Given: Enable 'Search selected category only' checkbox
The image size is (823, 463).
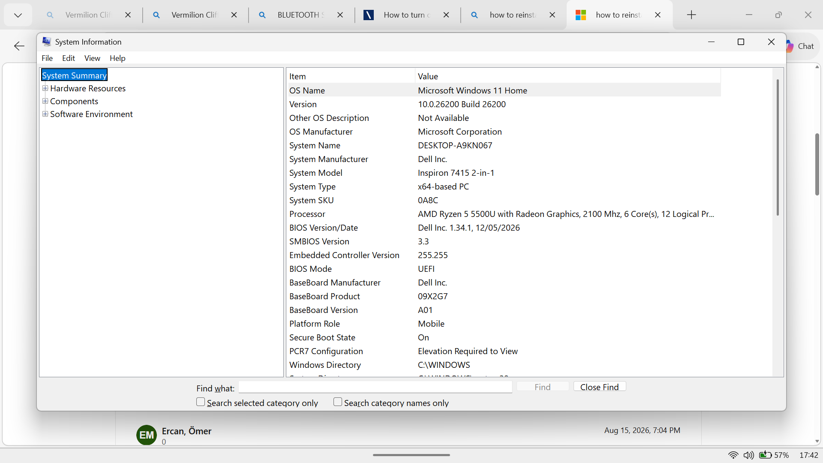Looking at the screenshot, I should (201, 402).
